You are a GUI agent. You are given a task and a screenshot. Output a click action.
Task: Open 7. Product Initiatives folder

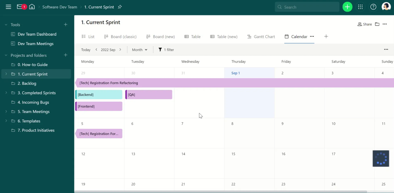point(36,130)
